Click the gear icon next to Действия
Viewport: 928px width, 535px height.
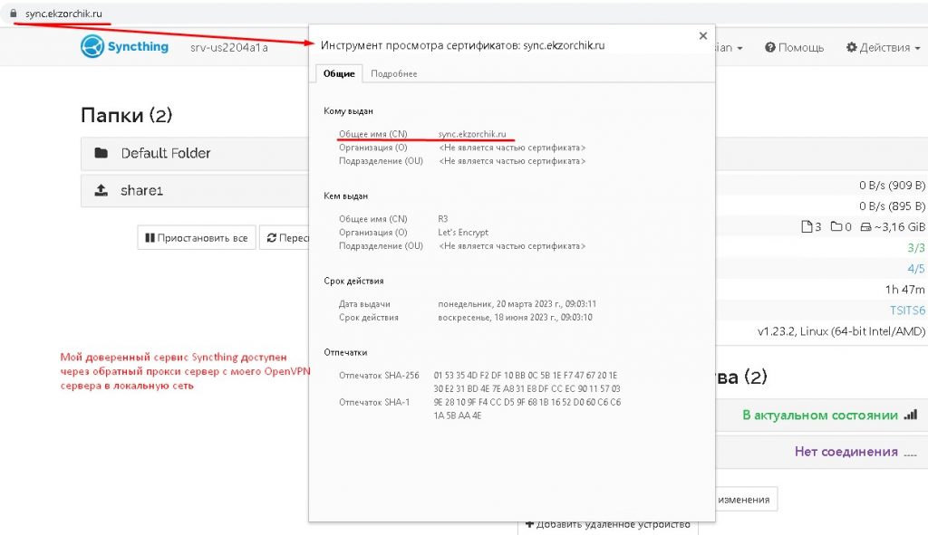pyautogui.click(x=851, y=47)
